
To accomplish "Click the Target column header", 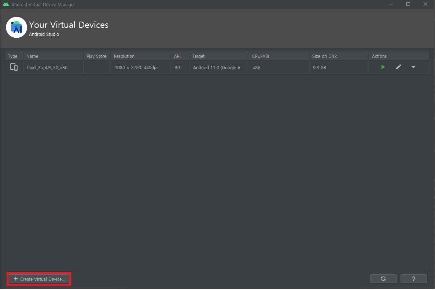I will [x=219, y=56].
